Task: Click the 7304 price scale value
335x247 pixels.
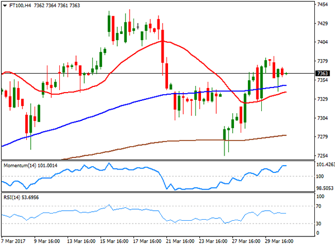Action: tap(323, 118)
